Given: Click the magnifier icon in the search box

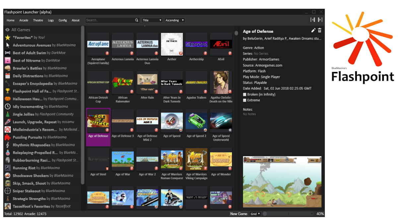Looking at the screenshot, I should [137, 20].
